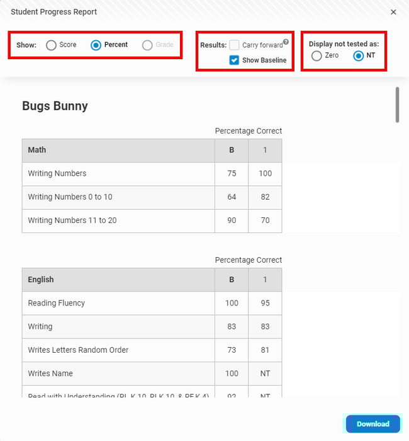This screenshot has height=441, width=409.
Task: Select the Score radio button
Action: click(x=51, y=45)
